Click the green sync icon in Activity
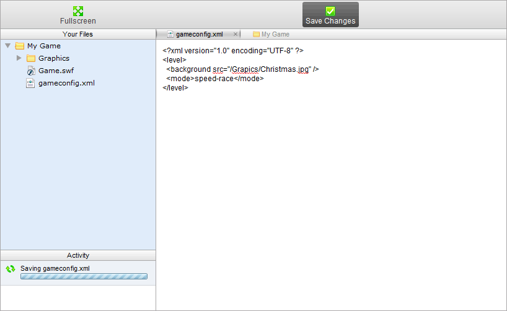Image resolution: width=507 pixels, height=311 pixels. tap(11, 269)
